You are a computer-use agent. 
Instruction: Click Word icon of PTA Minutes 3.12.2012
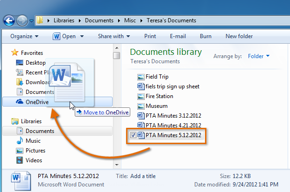pos(141,116)
